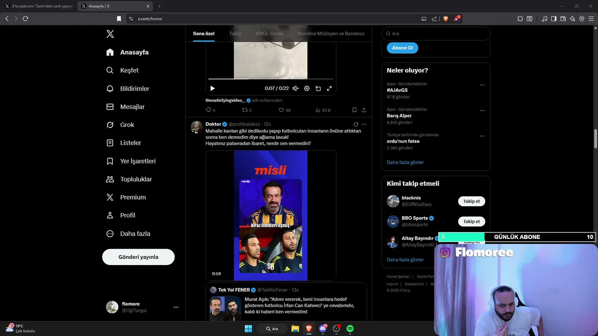Click Brave Shields lion icon in address bar

(x=446, y=19)
